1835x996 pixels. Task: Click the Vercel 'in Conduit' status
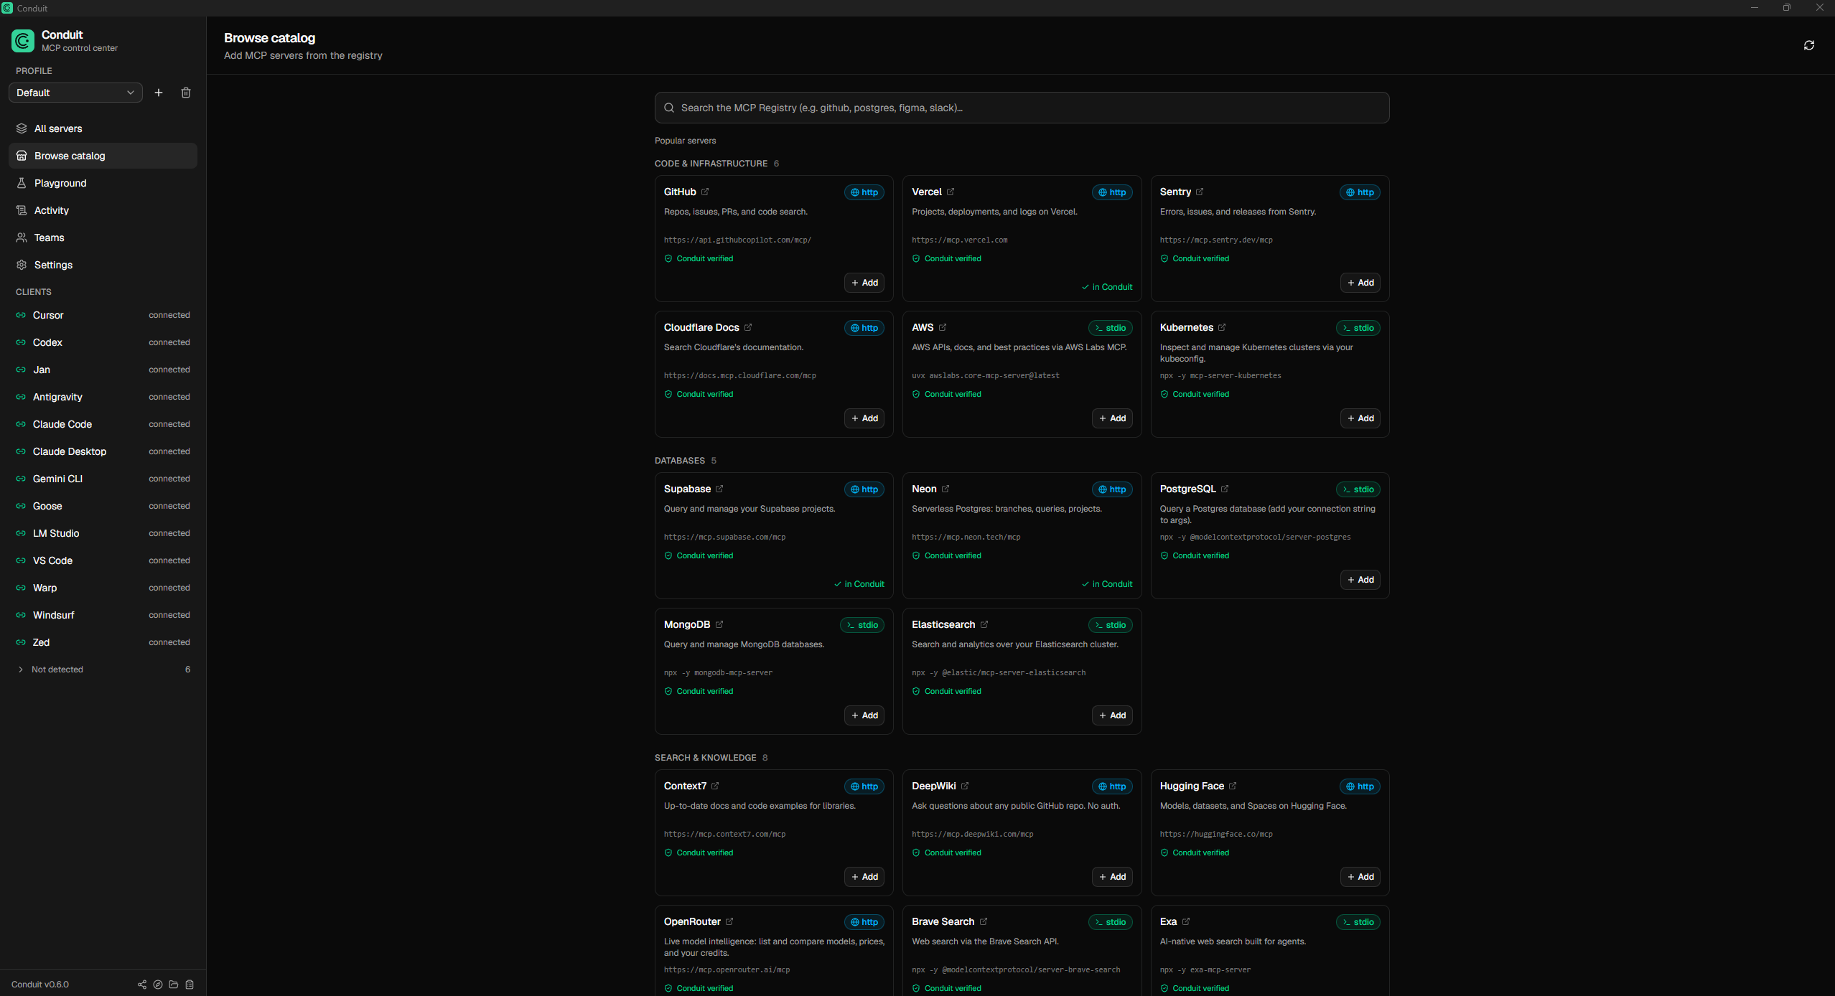click(x=1107, y=287)
